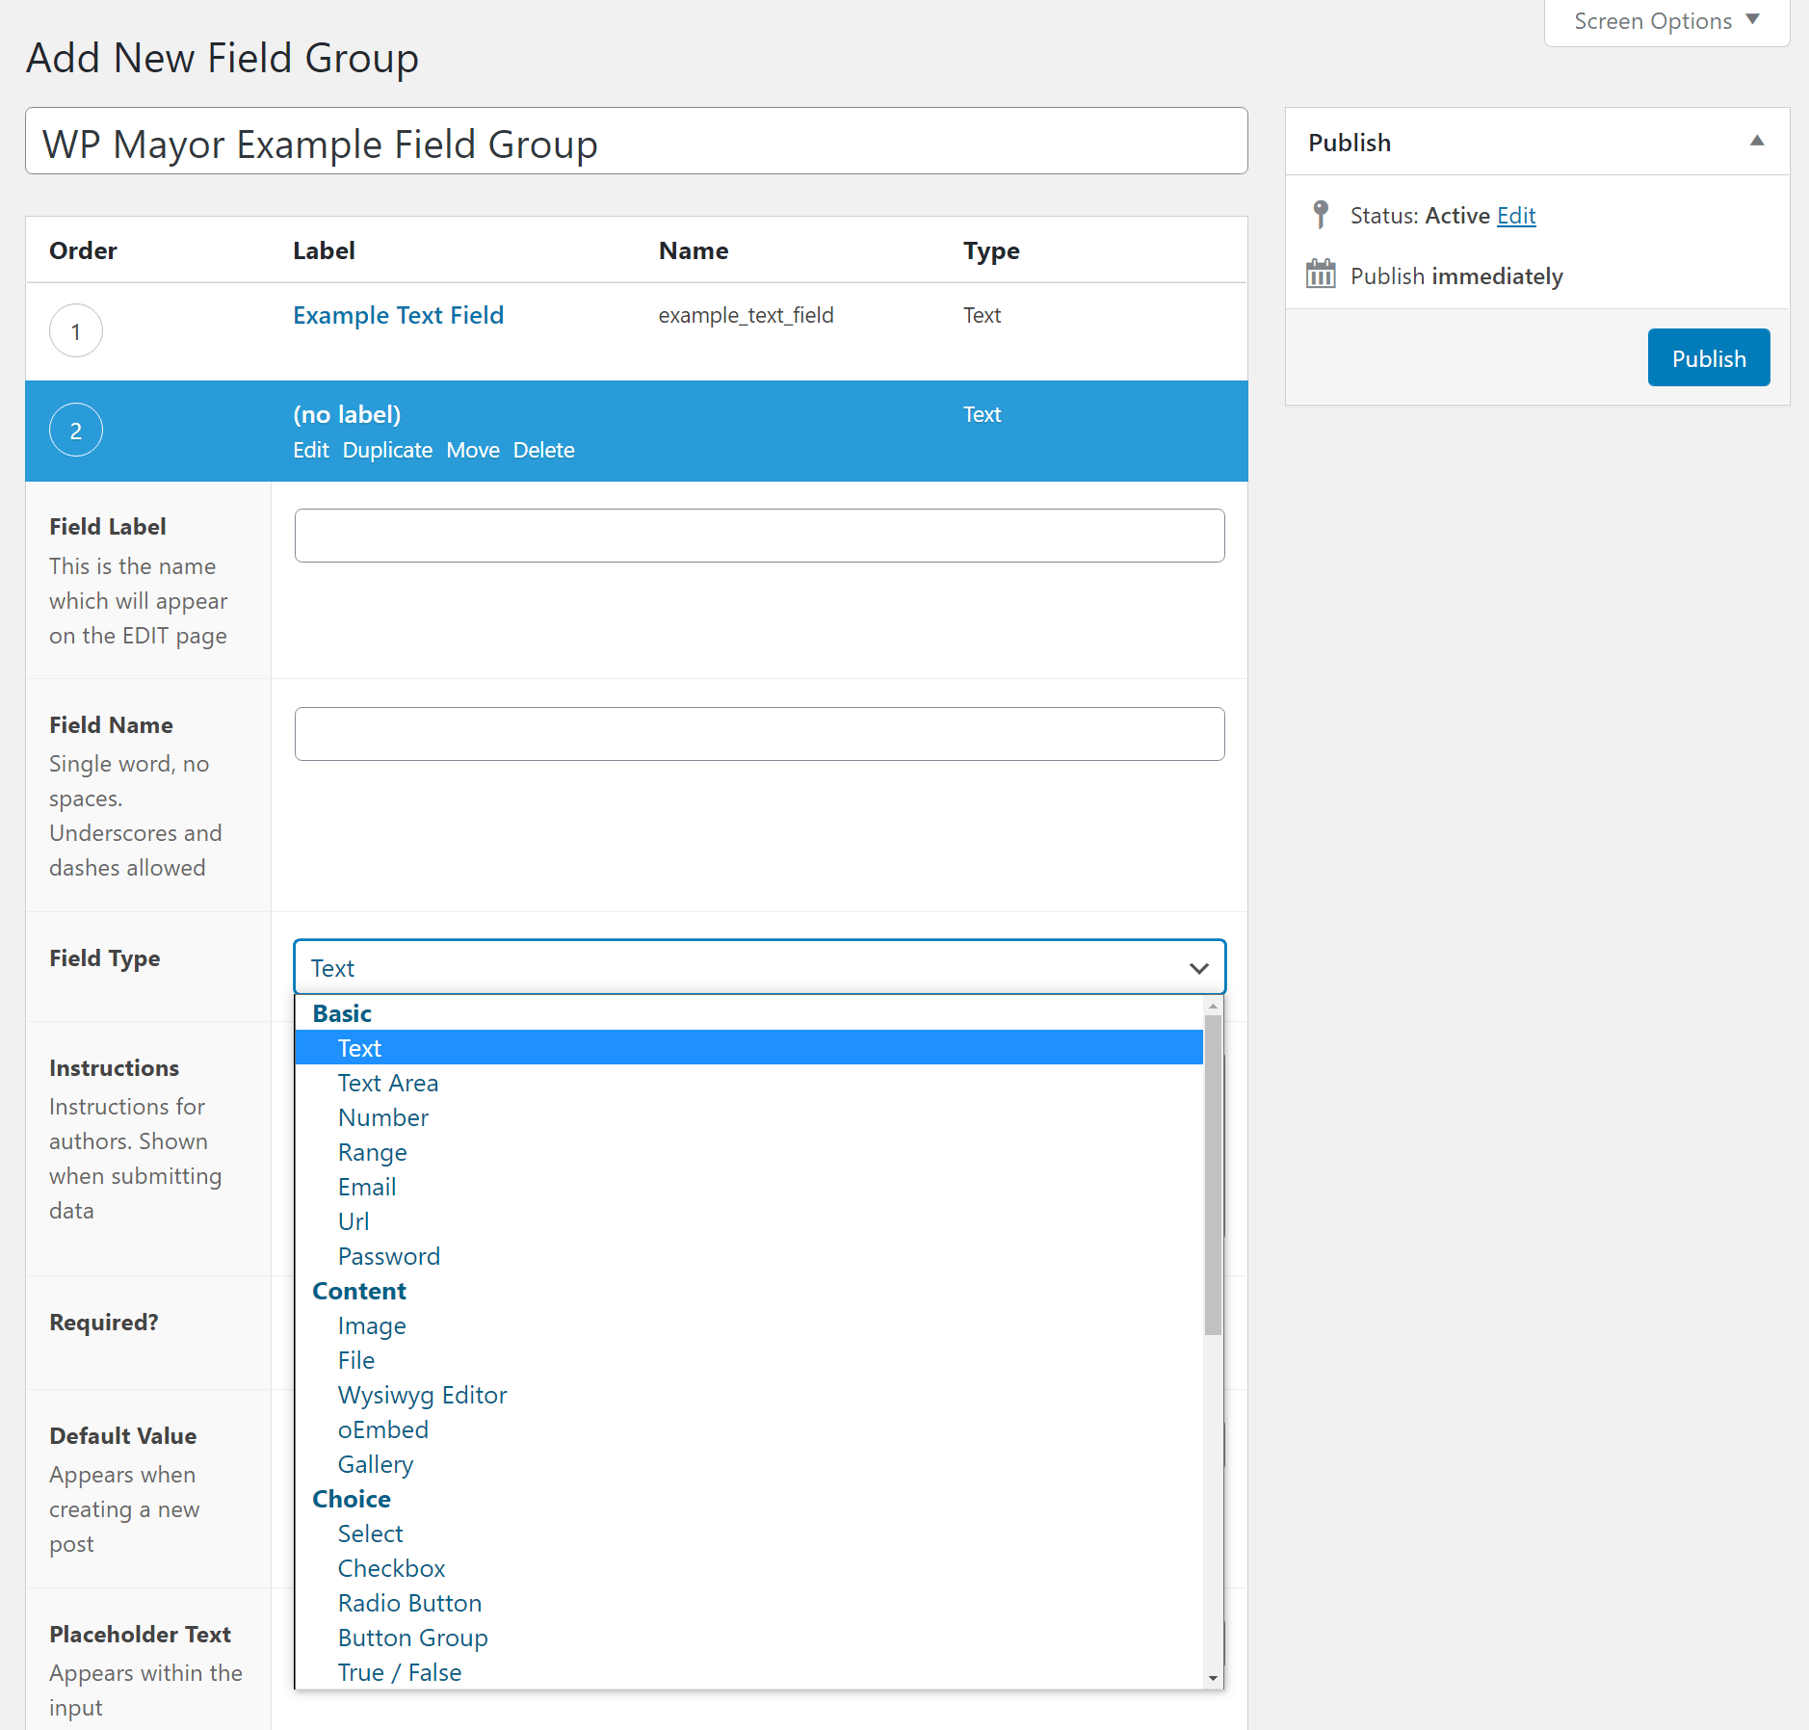Click the example_text_field name cell
The height and width of the screenshot is (1730, 1809).
pyautogui.click(x=747, y=315)
